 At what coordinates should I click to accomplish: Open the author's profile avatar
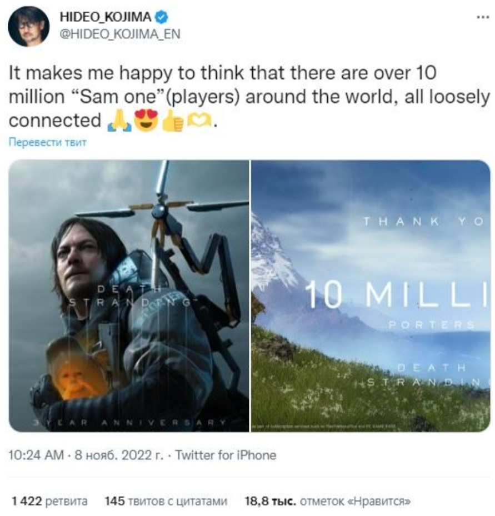(29, 26)
